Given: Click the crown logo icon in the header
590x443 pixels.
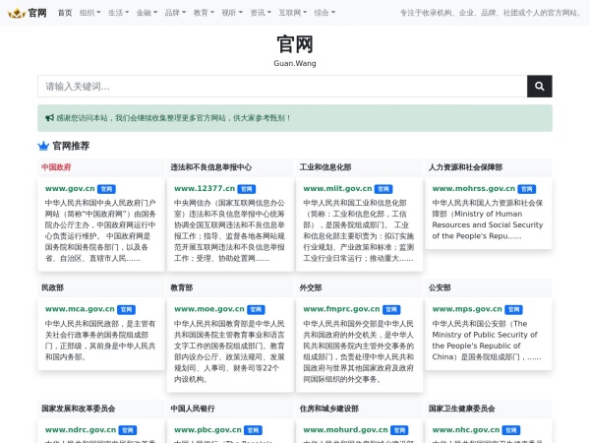Looking at the screenshot, I should 17,13.
